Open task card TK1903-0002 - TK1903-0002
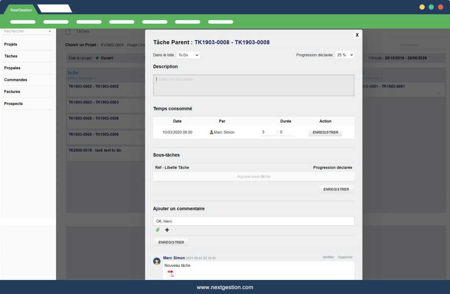Viewport: 450px width, 294px height. [106, 90]
